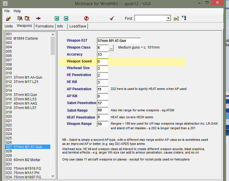Click the pencil edit icon in toolbar
229x181 pixels.
pos(8,18)
